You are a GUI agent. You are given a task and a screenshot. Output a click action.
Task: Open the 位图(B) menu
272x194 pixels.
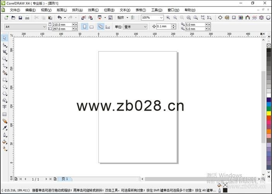[x=109, y=10]
